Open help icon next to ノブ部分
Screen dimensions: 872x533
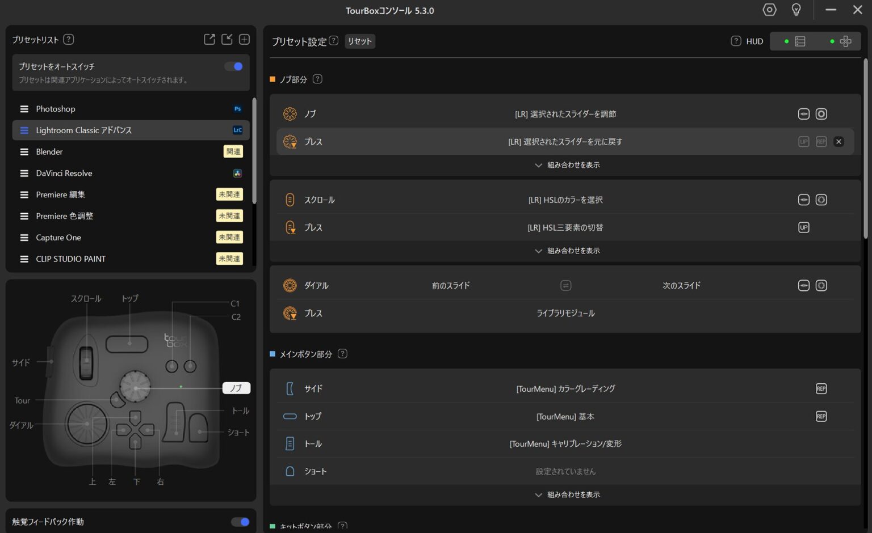(x=317, y=79)
